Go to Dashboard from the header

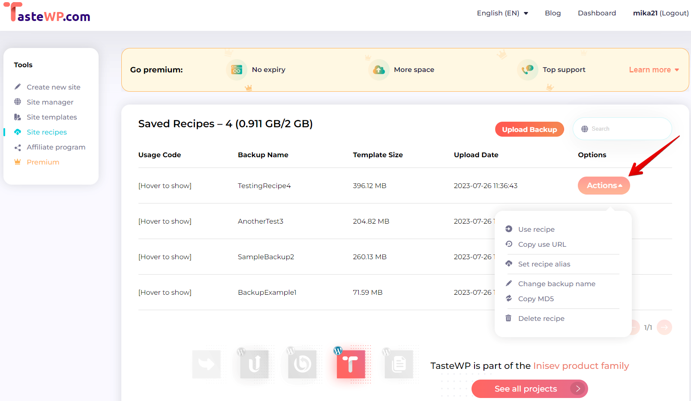click(x=597, y=13)
